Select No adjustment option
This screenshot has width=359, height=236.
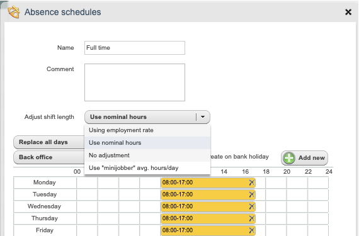pos(147,155)
